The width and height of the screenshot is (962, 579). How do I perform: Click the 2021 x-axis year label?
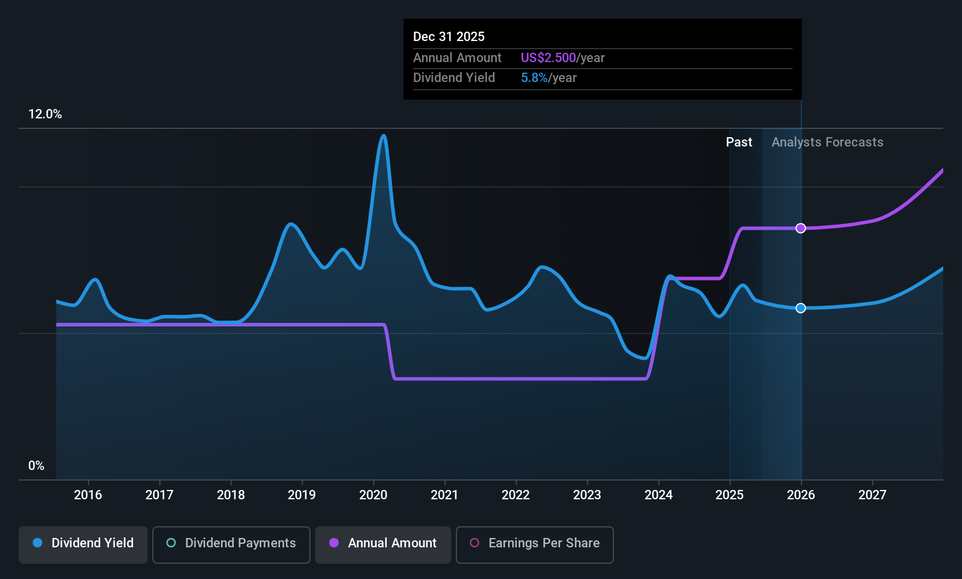point(445,495)
